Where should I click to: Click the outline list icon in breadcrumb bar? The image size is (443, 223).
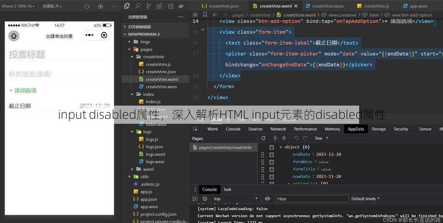tap(195, 15)
